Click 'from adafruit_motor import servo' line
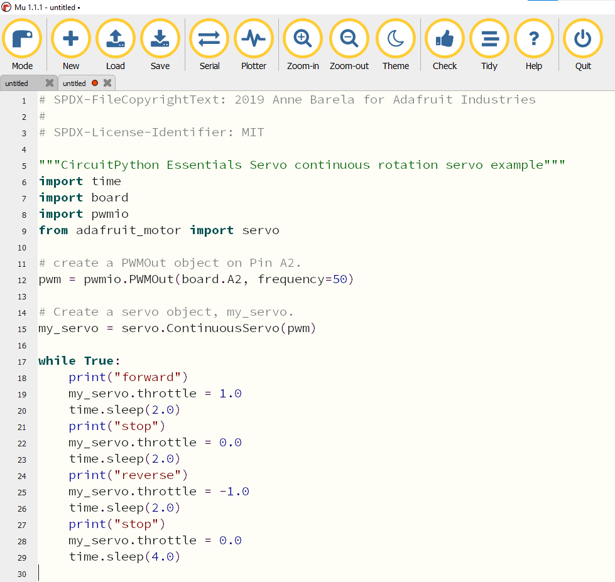 159,230
